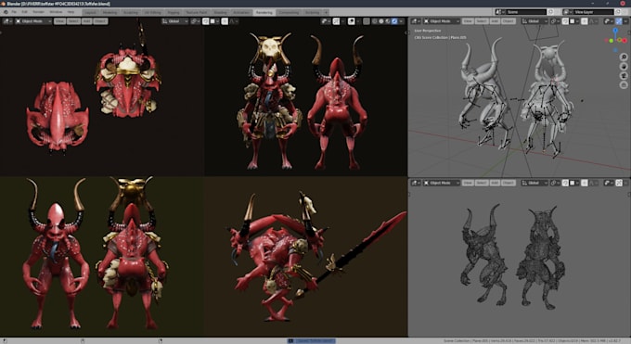Switch perspective/orthographic with grid icon

click(624, 85)
